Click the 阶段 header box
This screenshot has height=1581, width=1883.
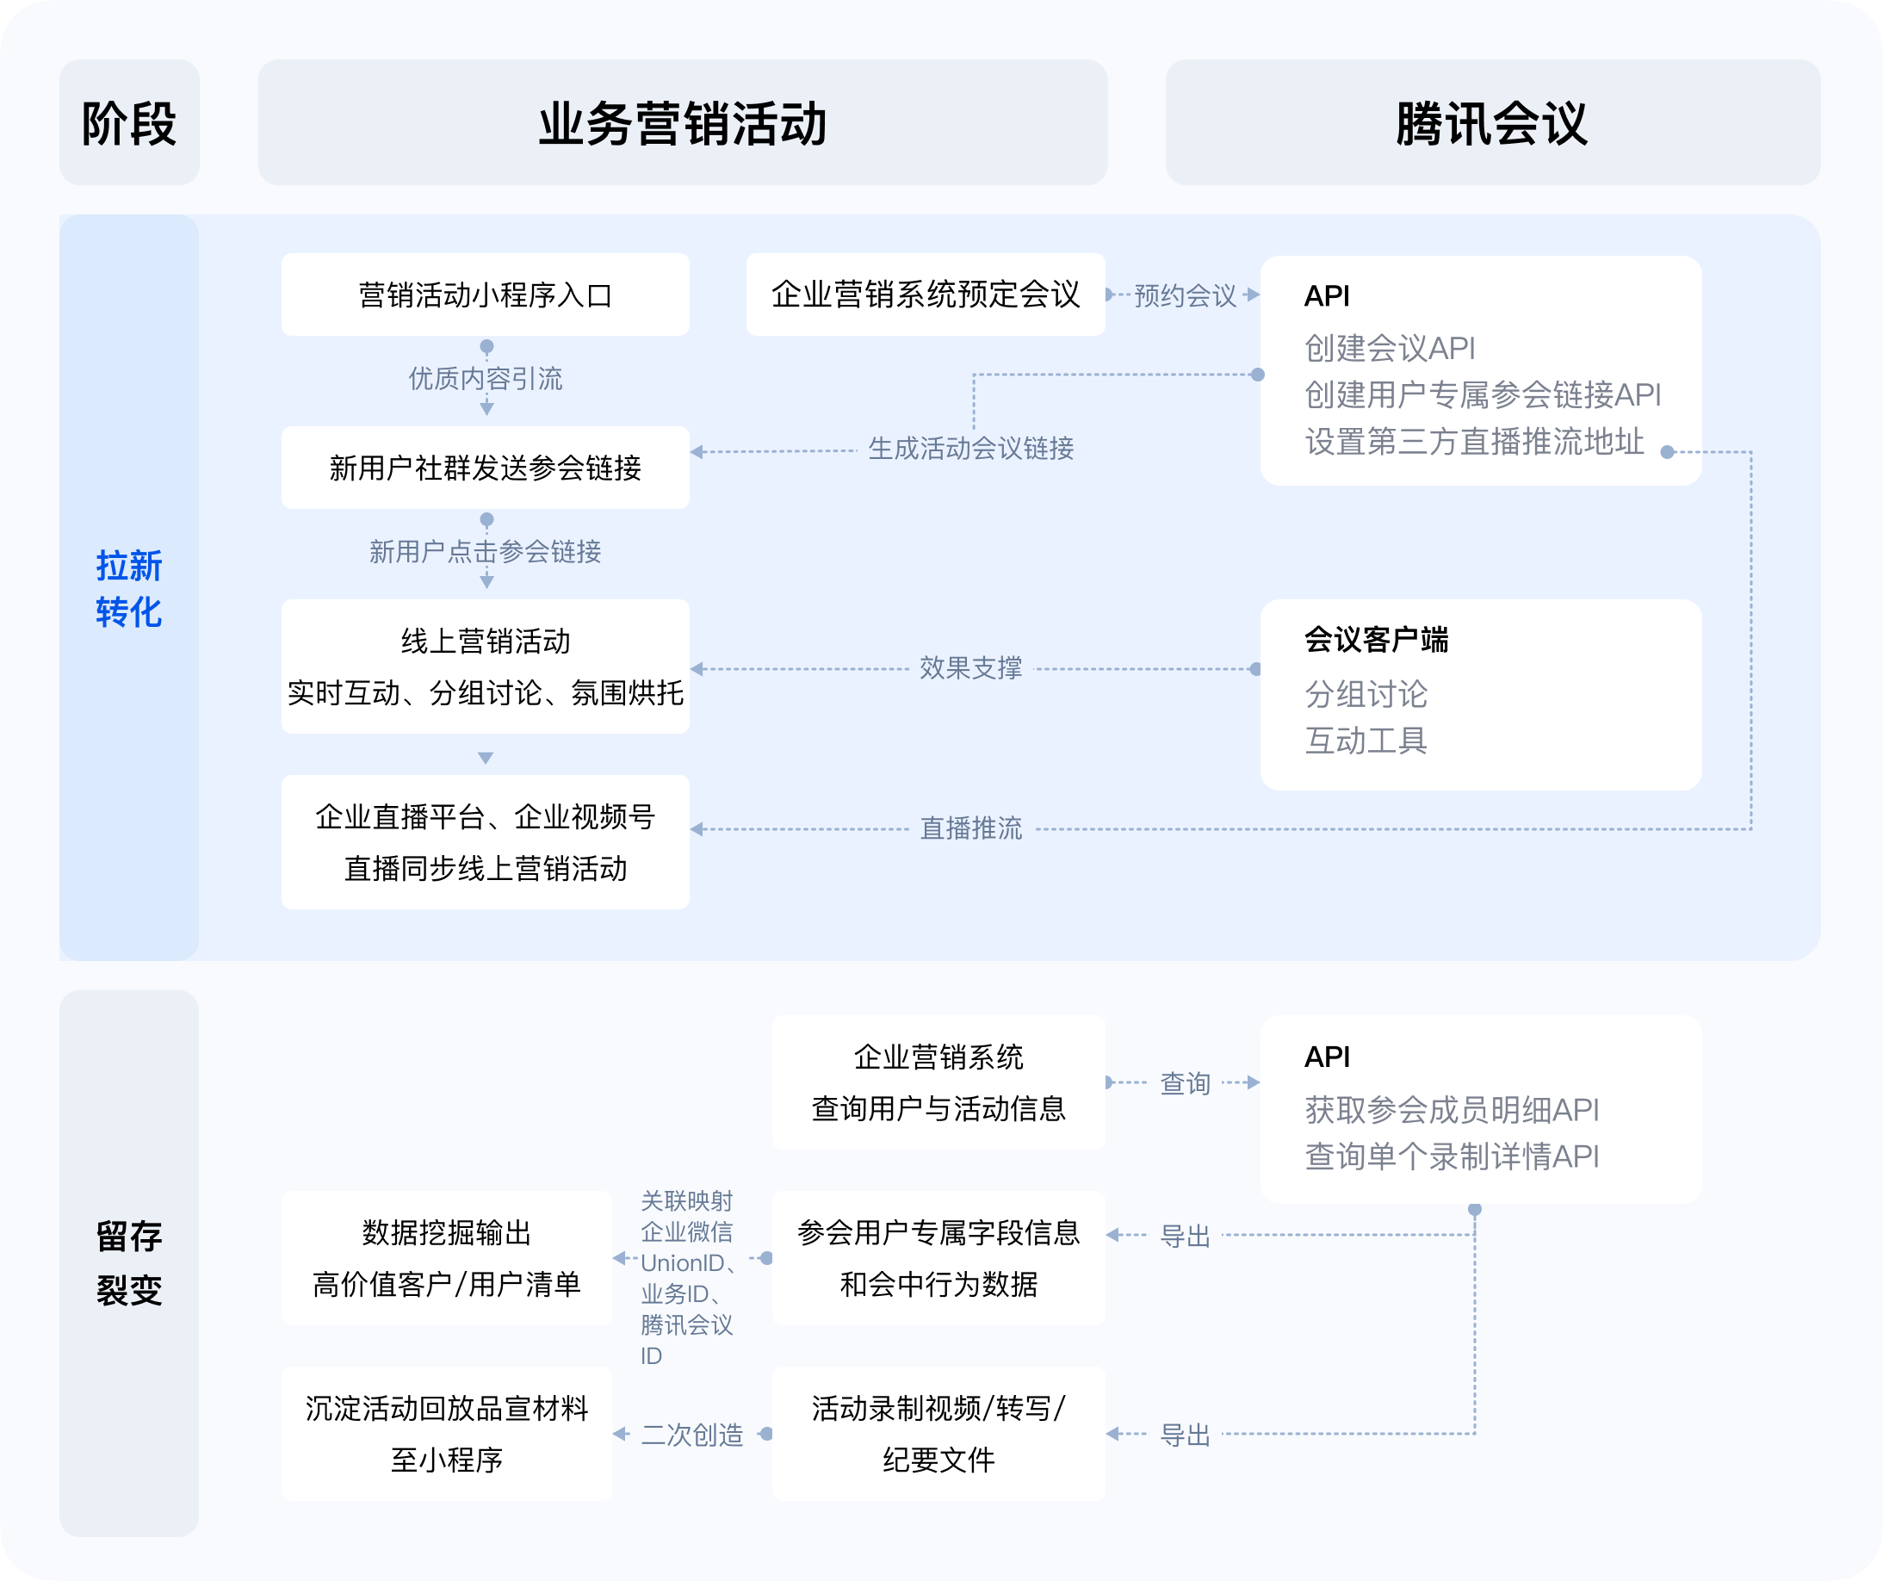coord(129,123)
